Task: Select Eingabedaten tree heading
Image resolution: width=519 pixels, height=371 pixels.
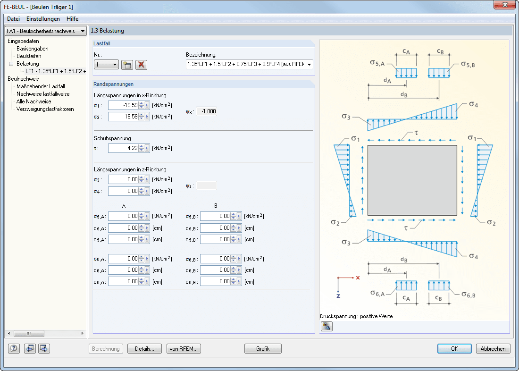Action: pyautogui.click(x=23, y=41)
